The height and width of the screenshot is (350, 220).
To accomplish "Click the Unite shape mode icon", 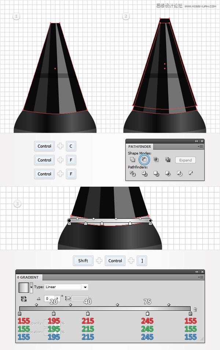I will point(133,160).
